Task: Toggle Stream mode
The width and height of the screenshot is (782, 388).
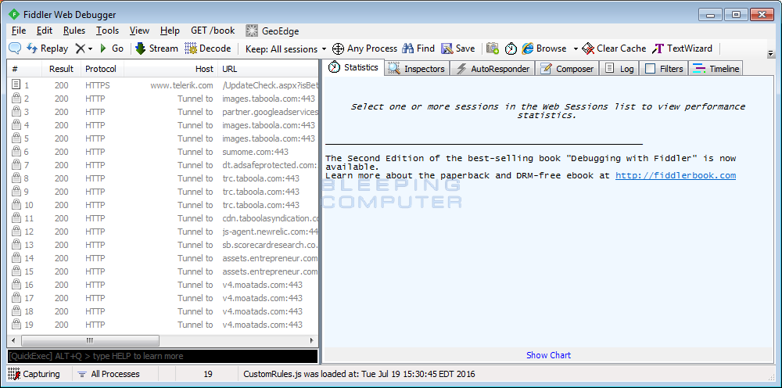Action: pyautogui.click(x=156, y=48)
